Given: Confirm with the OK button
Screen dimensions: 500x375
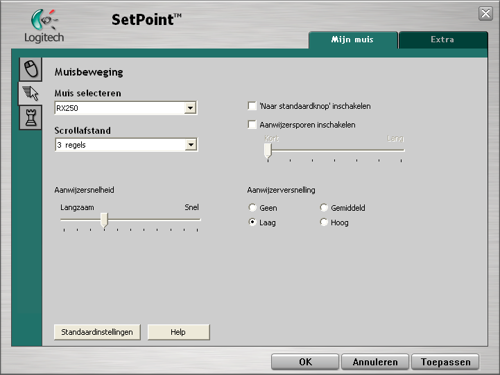Looking at the screenshot, I should click(305, 362).
